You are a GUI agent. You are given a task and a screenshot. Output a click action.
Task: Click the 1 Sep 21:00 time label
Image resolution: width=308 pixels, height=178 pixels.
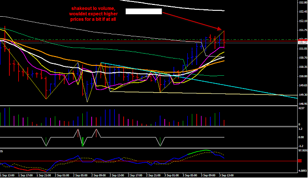pos(43,175)
